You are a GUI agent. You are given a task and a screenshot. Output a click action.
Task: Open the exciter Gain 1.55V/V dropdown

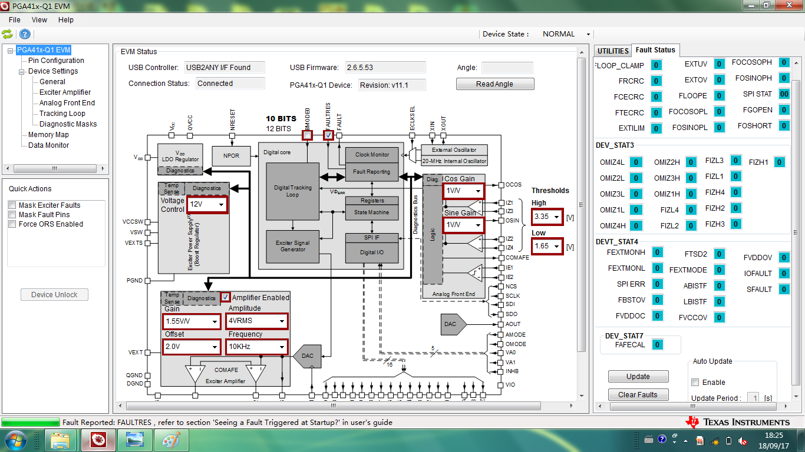click(x=192, y=321)
